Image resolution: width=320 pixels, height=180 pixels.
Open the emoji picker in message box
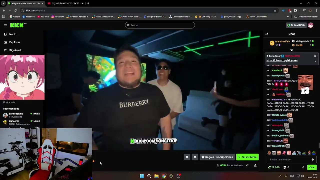[312, 159]
